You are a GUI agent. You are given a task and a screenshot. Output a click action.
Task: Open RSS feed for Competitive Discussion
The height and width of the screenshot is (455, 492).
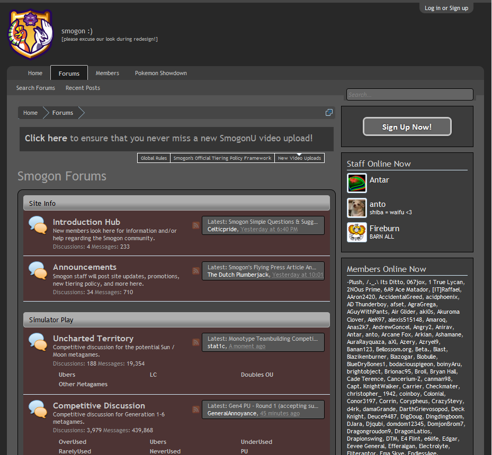coord(196,410)
